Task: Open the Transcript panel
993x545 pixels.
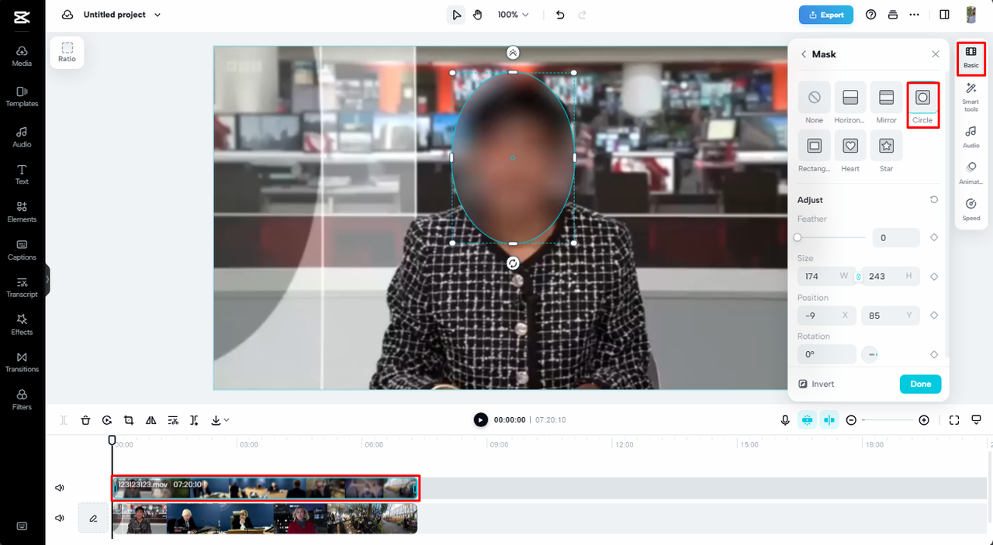Action: [22, 287]
